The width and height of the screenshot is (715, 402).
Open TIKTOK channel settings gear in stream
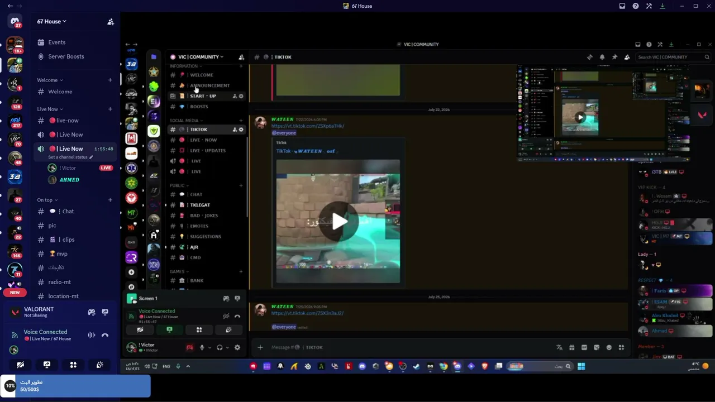point(241,130)
